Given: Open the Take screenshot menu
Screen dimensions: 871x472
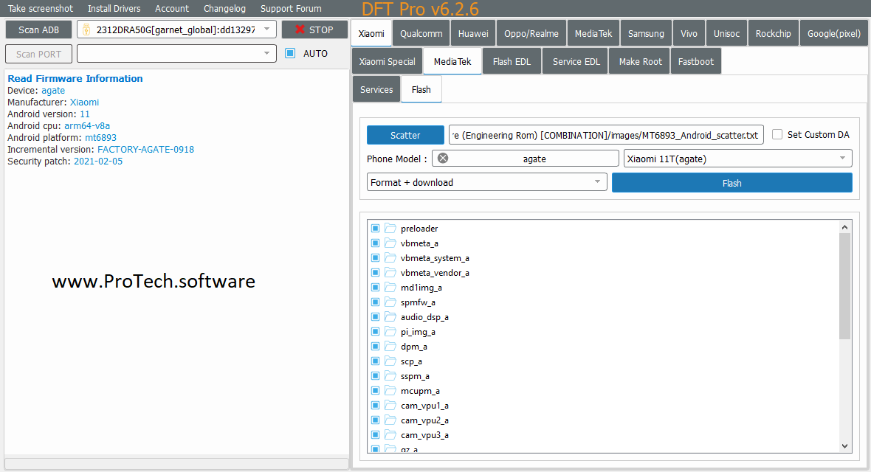Looking at the screenshot, I should click(40, 8).
